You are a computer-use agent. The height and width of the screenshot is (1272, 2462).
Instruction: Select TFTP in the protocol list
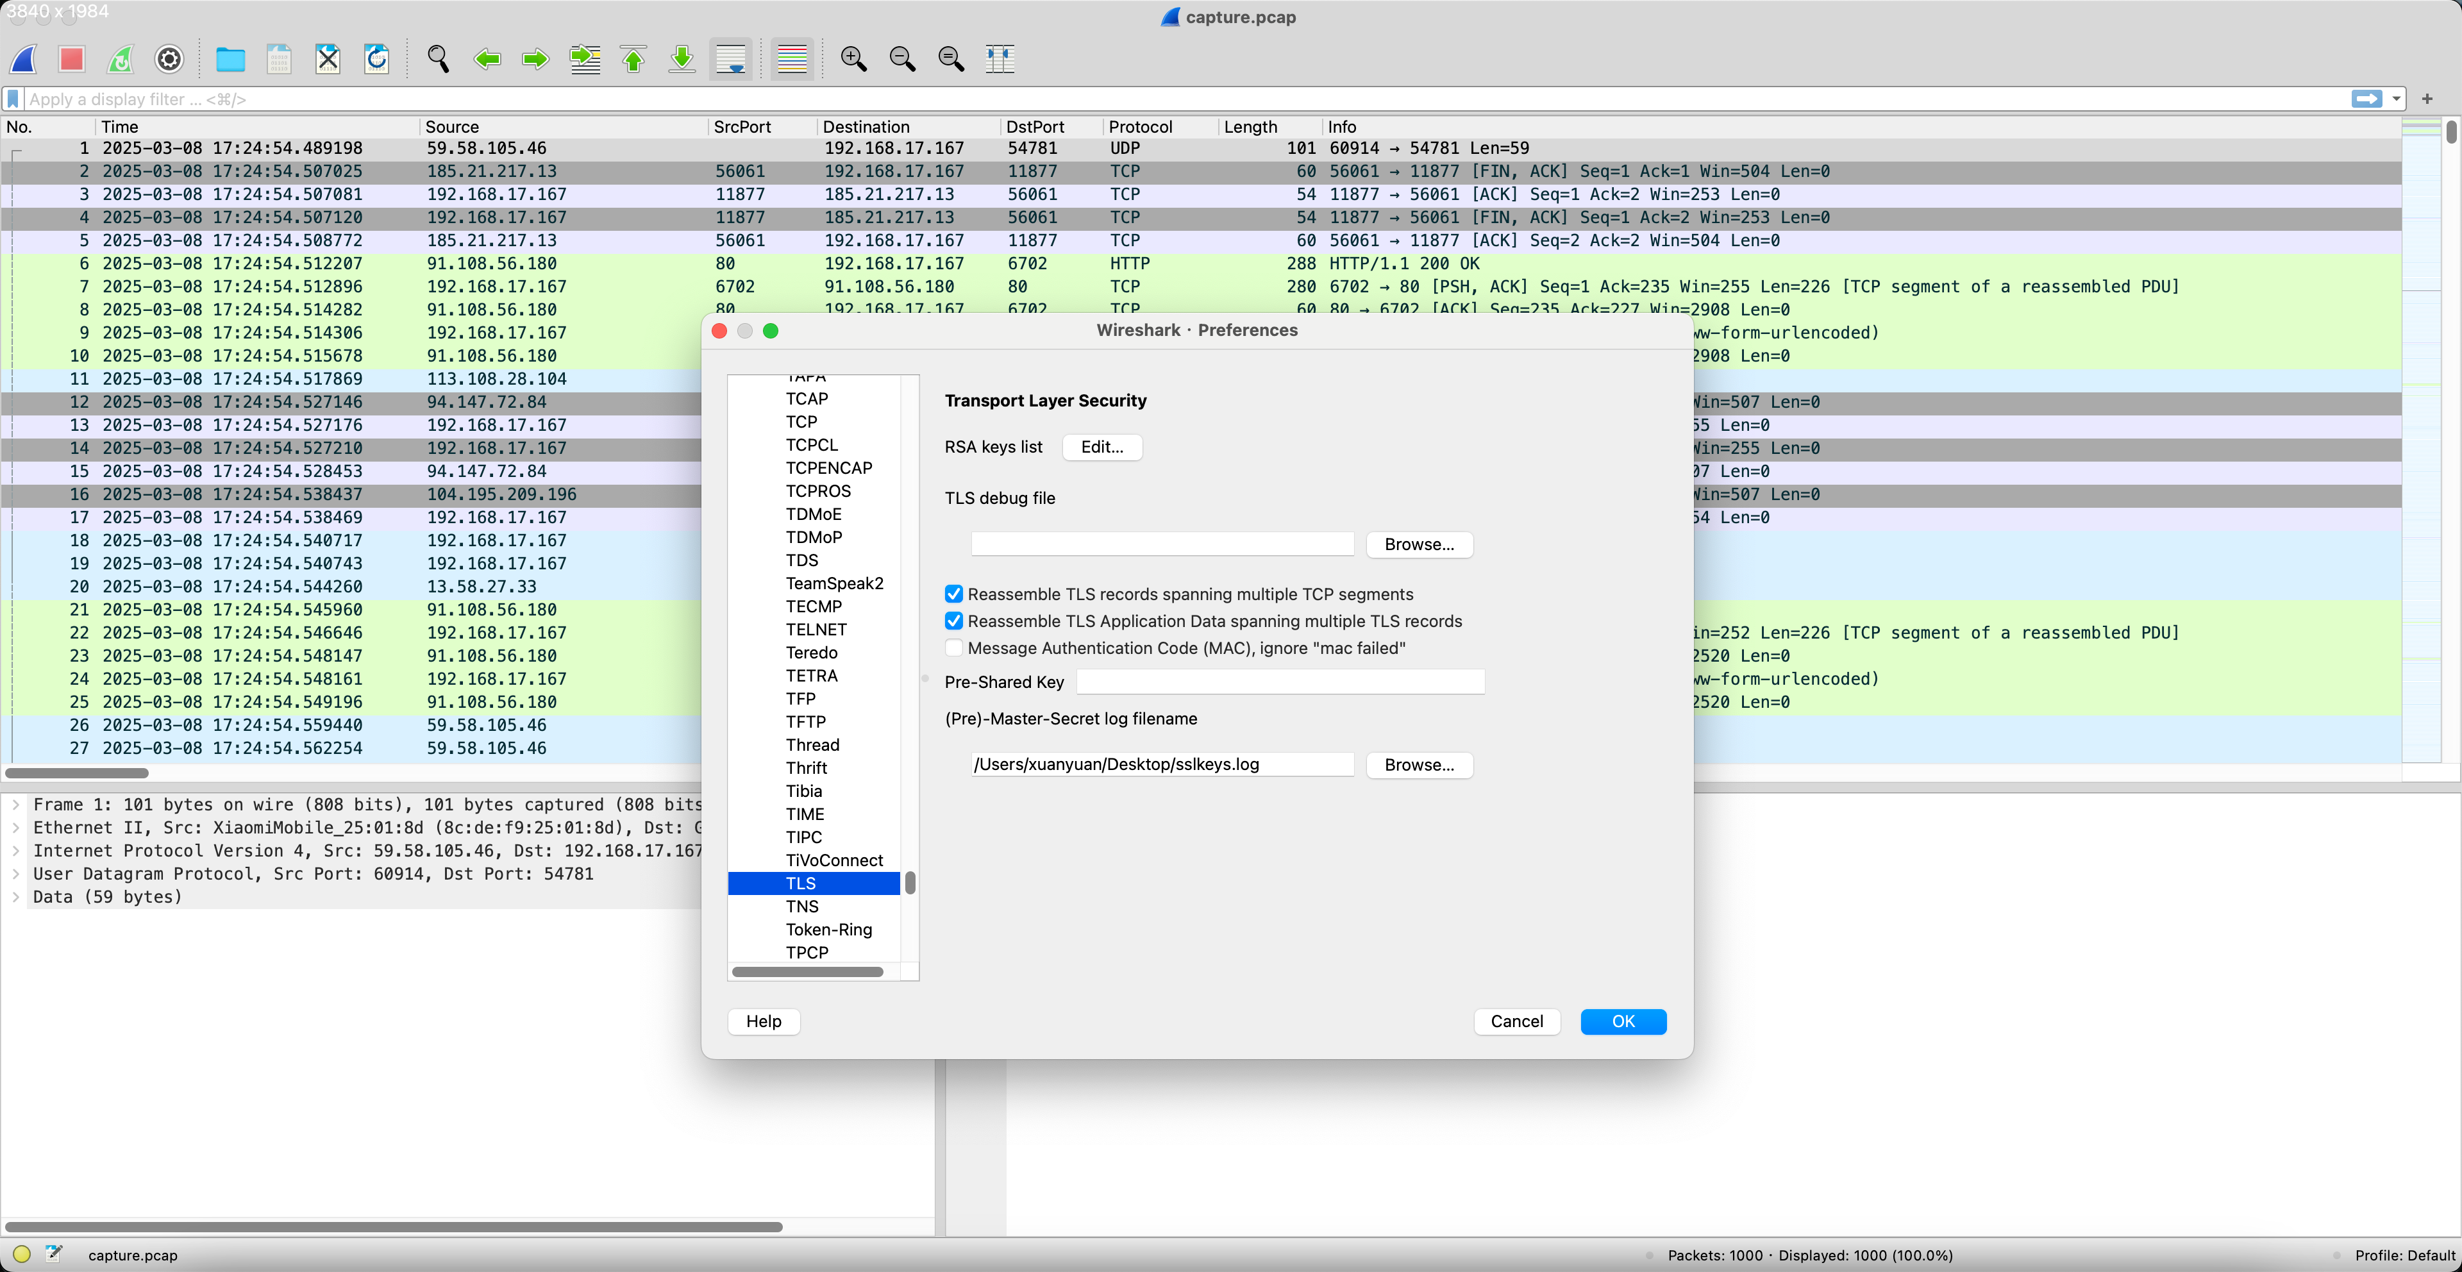click(x=805, y=721)
